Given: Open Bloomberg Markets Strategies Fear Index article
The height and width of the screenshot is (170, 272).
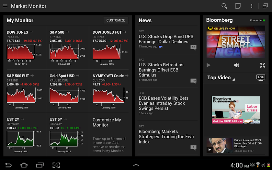Looking at the screenshot, I should (x=166, y=137).
